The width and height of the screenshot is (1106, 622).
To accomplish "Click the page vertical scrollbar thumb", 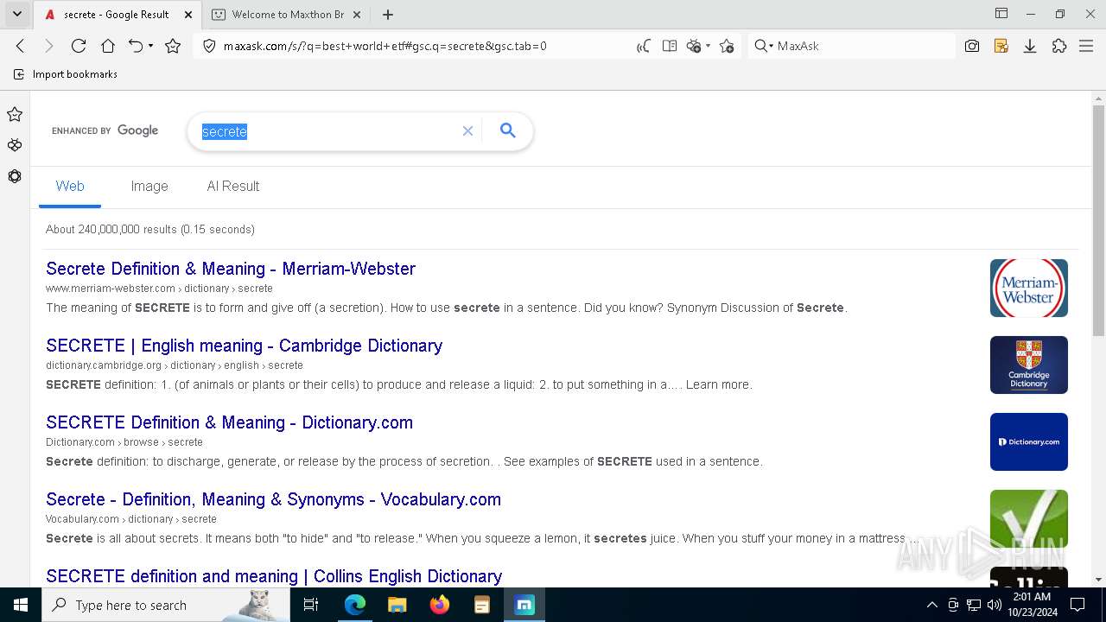I will click(1099, 220).
